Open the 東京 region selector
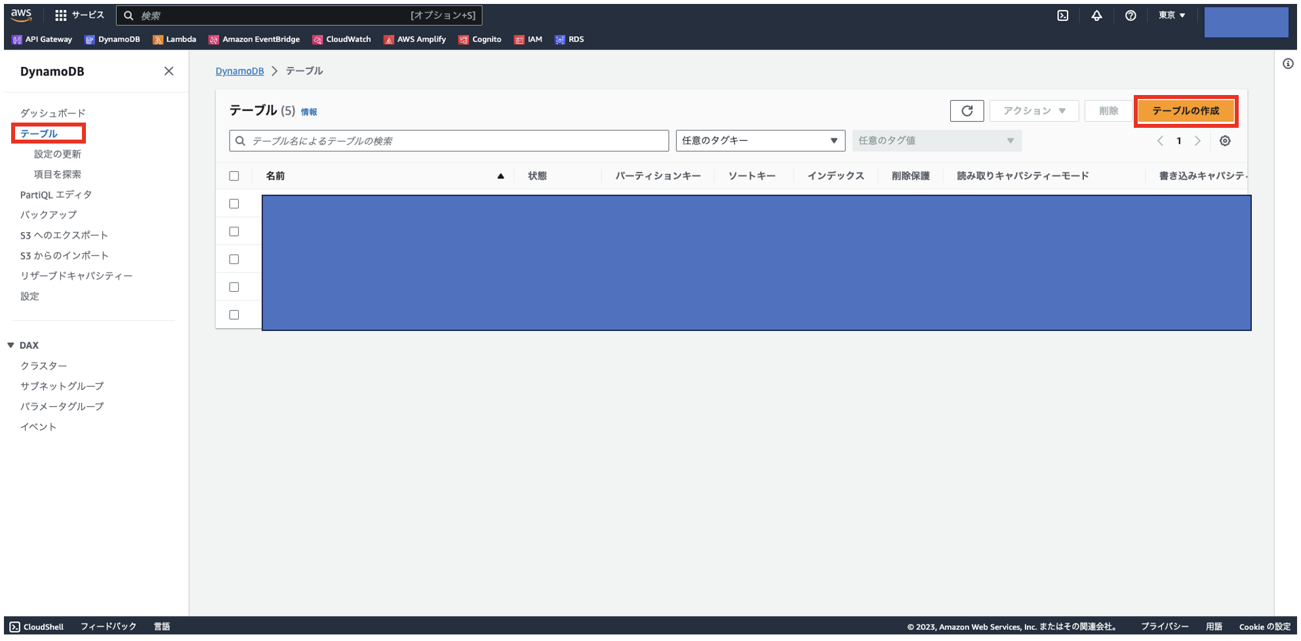This screenshot has height=641, width=1301. (1172, 15)
